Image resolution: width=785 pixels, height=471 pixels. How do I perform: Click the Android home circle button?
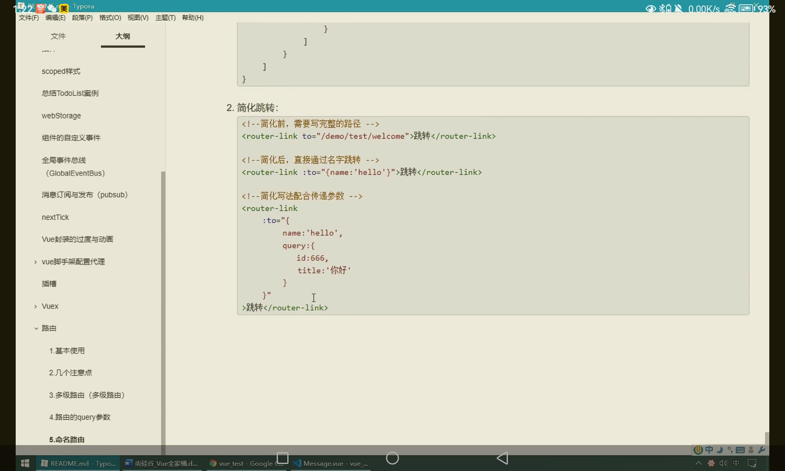392,458
